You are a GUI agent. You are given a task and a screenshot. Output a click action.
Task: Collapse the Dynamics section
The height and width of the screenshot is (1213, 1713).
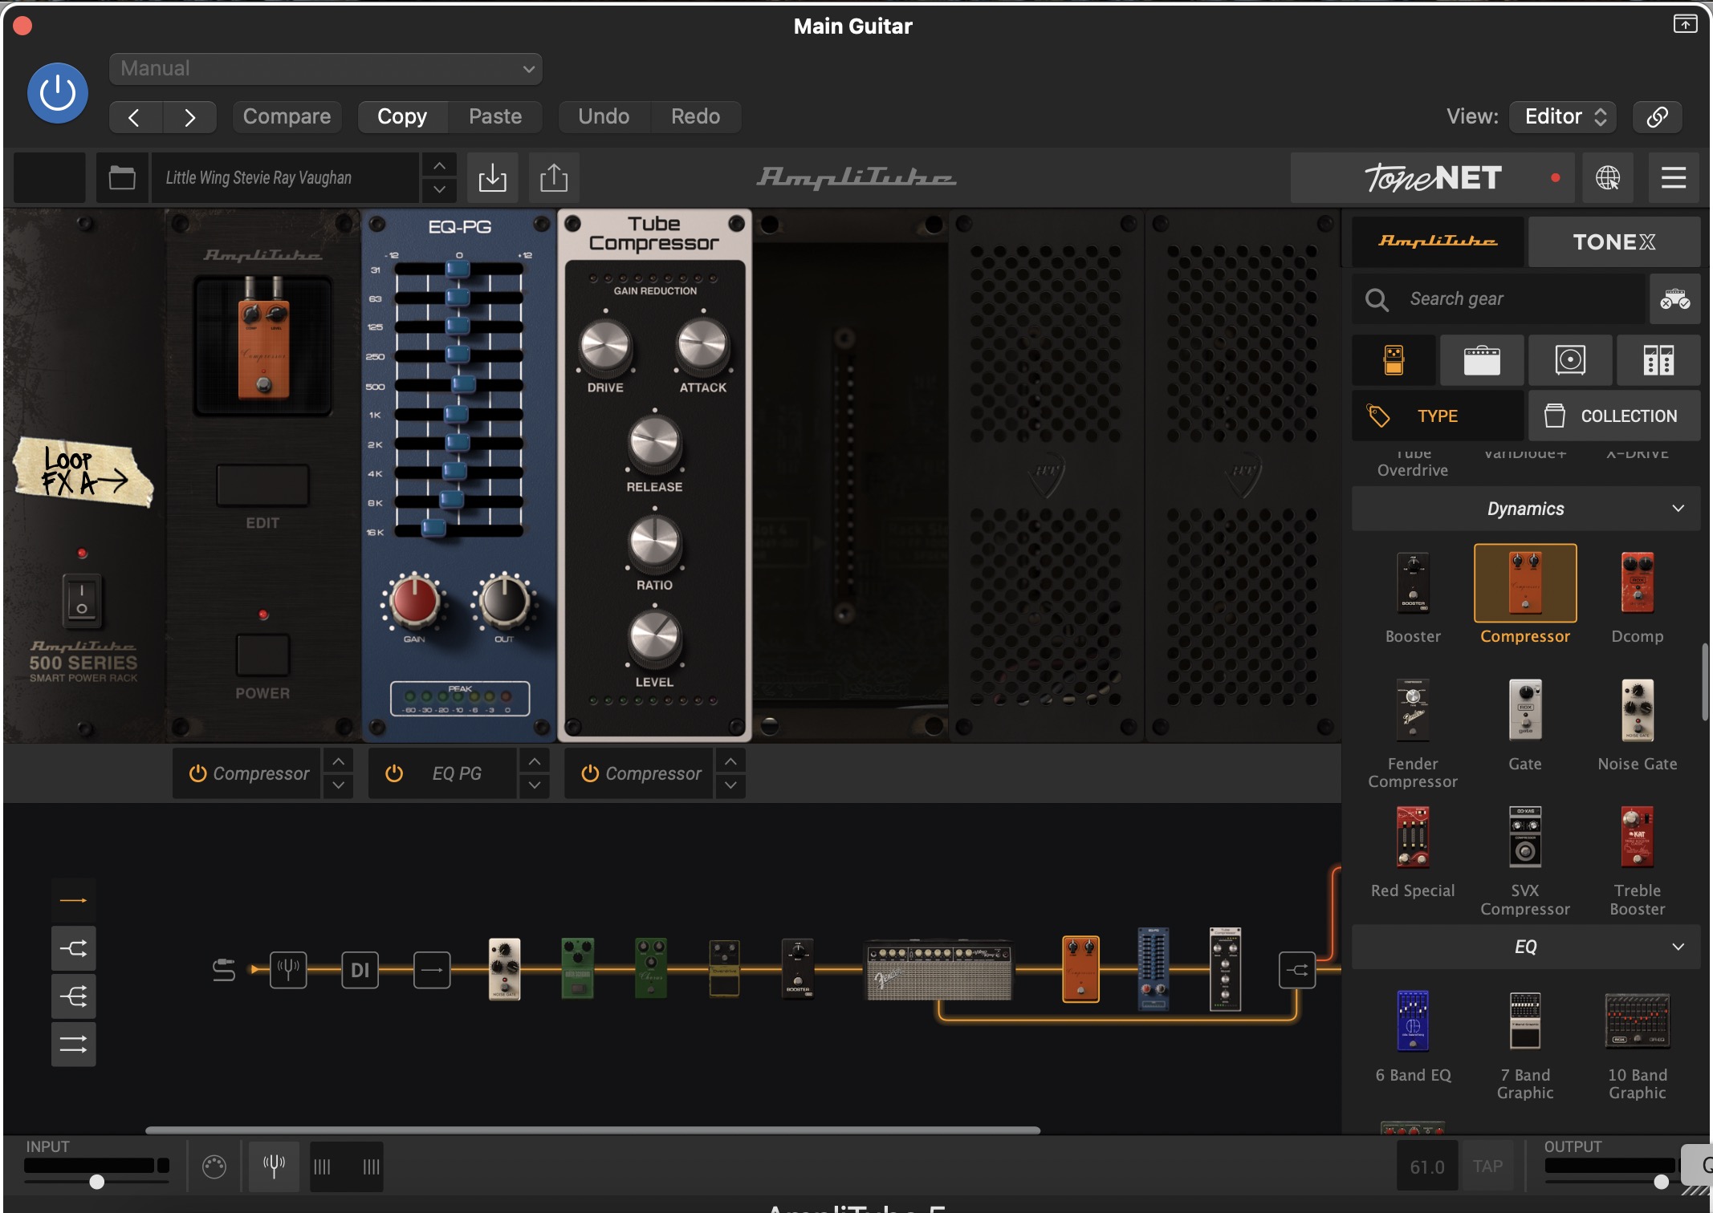point(1526,509)
